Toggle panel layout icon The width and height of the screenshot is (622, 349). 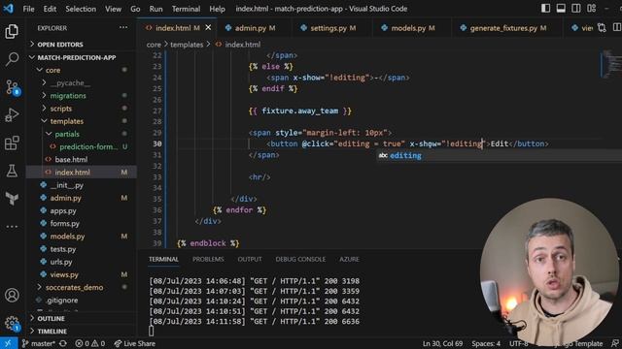coord(561,9)
